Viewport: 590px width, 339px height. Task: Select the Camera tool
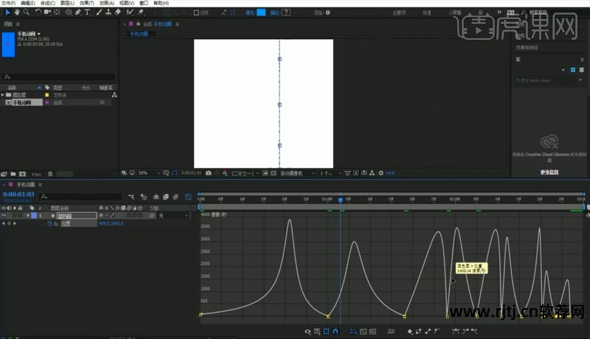coord(48,12)
